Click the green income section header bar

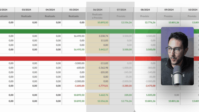pos(99,31)
